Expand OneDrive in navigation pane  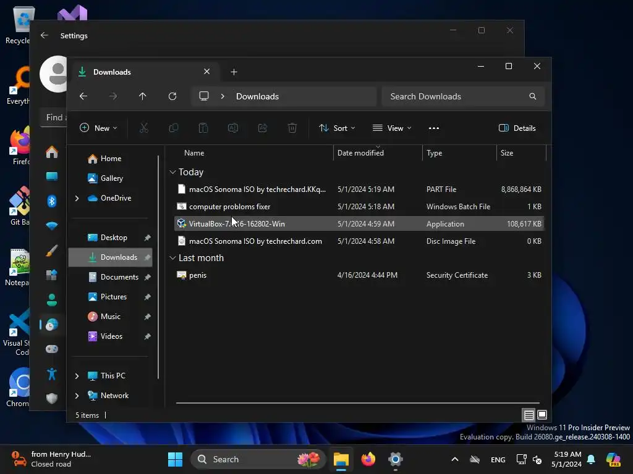(77, 198)
